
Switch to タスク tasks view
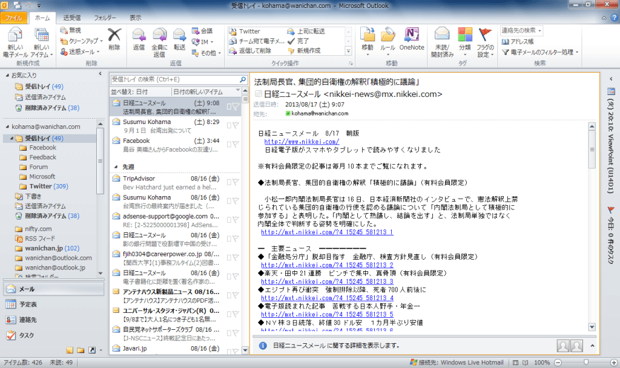pyautogui.click(x=54, y=335)
